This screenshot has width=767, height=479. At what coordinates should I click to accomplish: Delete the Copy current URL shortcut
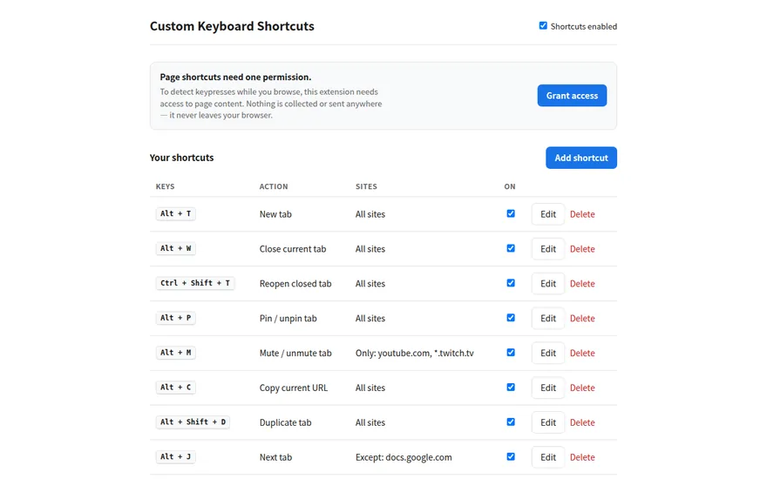pyautogui.click(x=582, y=388)
